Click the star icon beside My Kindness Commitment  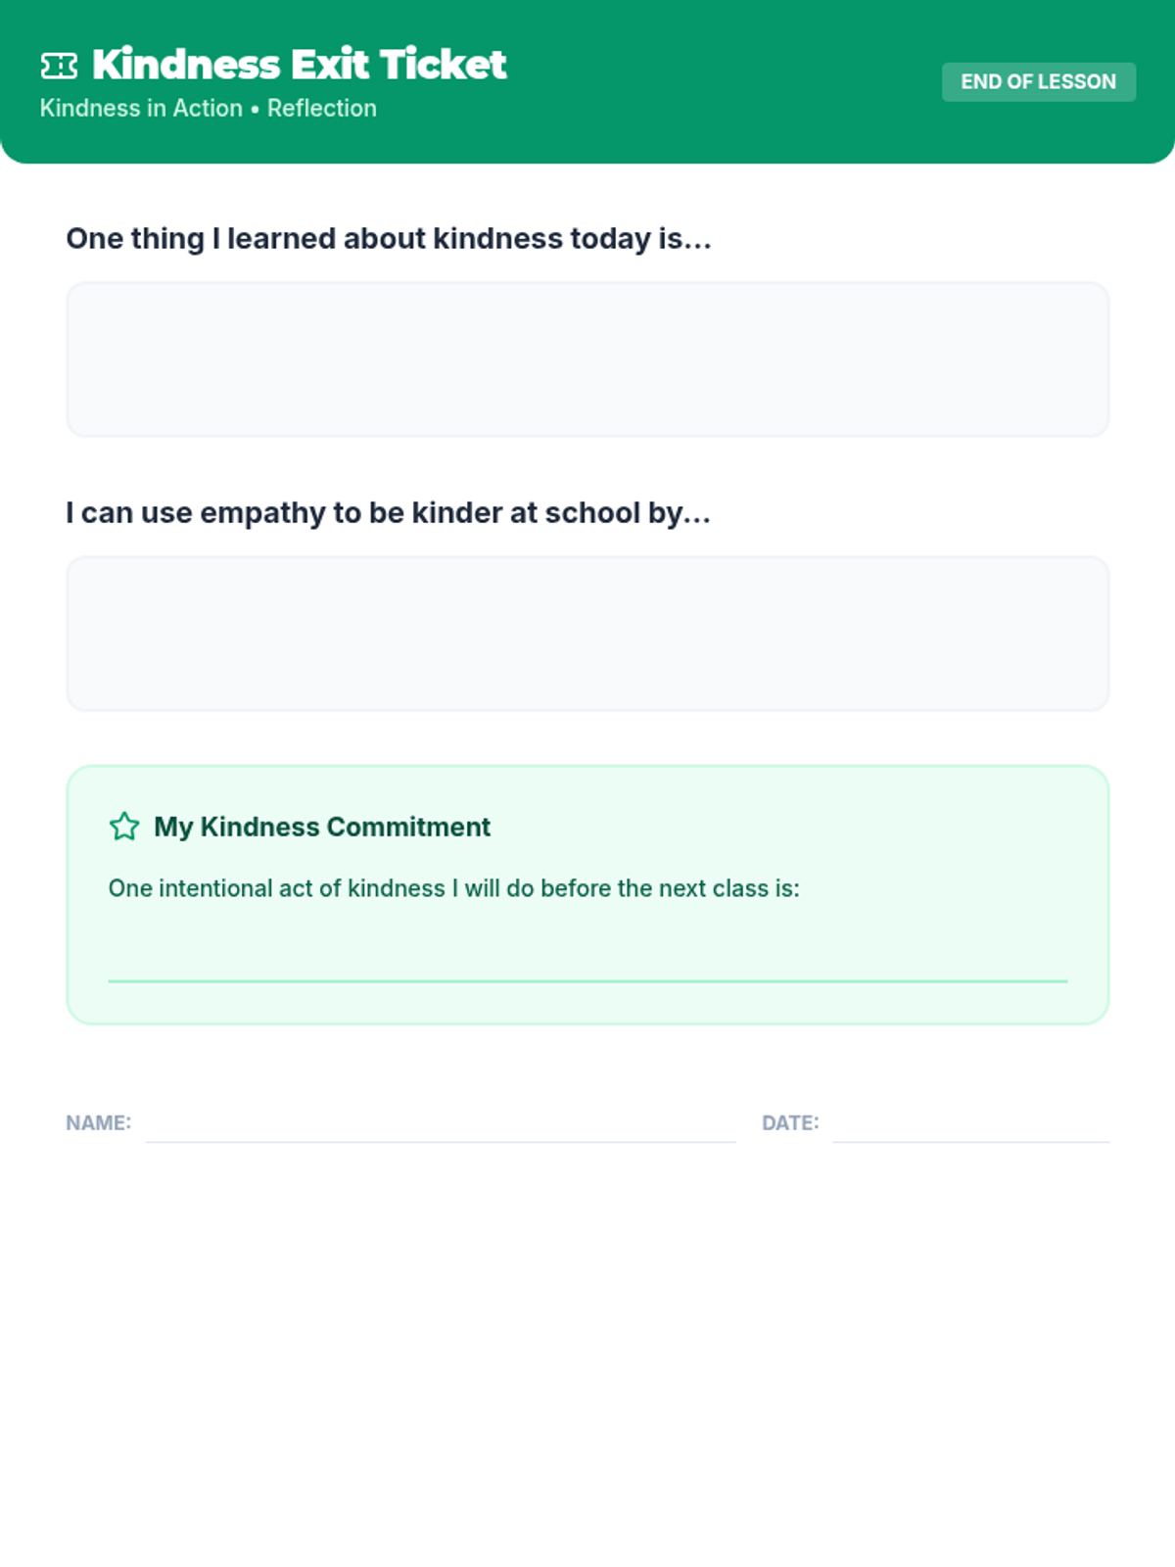[124, 827]
